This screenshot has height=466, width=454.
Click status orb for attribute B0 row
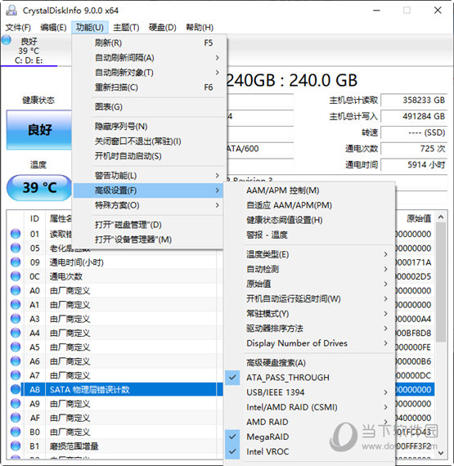[x=16, y=432]
